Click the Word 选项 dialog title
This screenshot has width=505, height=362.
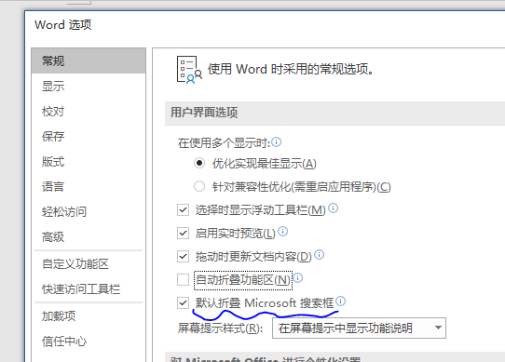[x=63, y=25]
